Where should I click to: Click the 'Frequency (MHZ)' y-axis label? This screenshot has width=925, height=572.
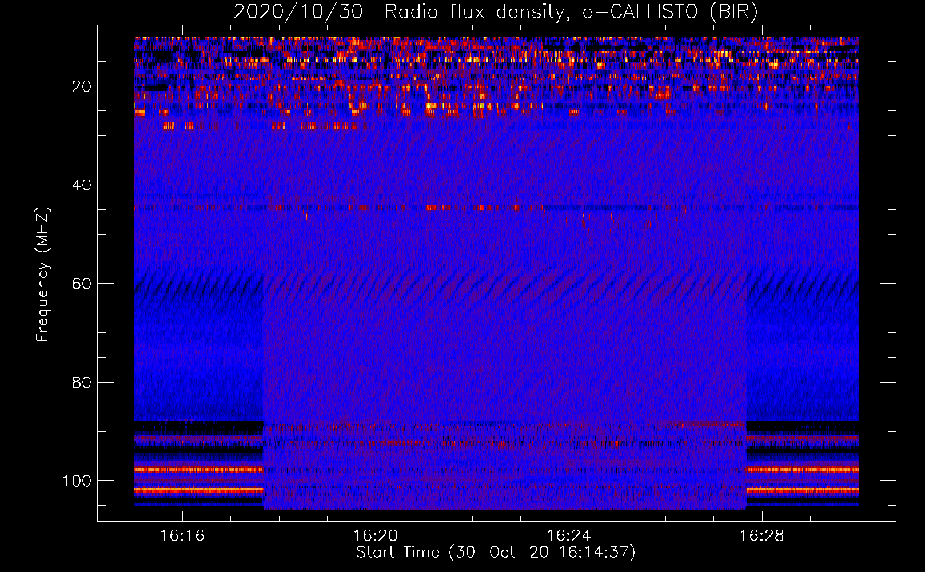[x=43, y=274]
